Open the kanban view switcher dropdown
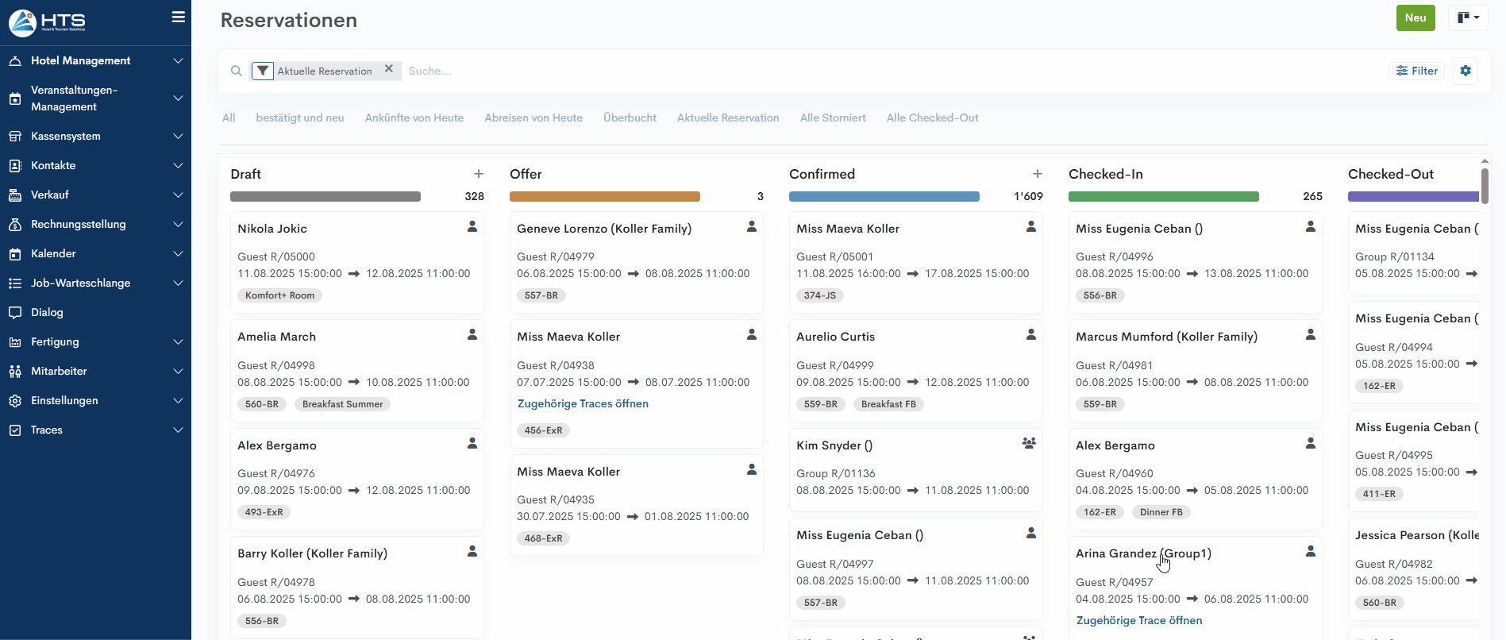 pos(1467,17)
